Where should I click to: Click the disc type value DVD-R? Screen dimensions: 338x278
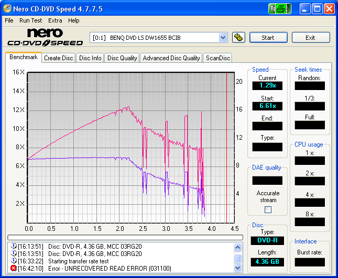pos(267,240)
